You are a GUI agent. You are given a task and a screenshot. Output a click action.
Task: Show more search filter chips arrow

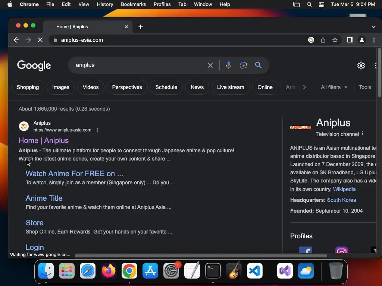(x=304, y=87)
